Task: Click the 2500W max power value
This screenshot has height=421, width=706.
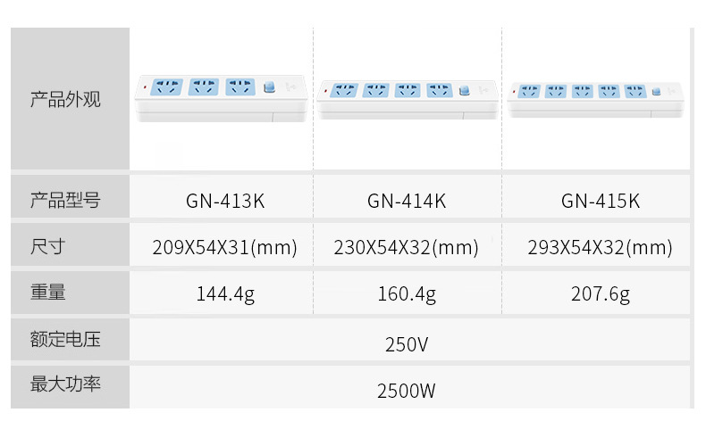Action: point(407,390)
